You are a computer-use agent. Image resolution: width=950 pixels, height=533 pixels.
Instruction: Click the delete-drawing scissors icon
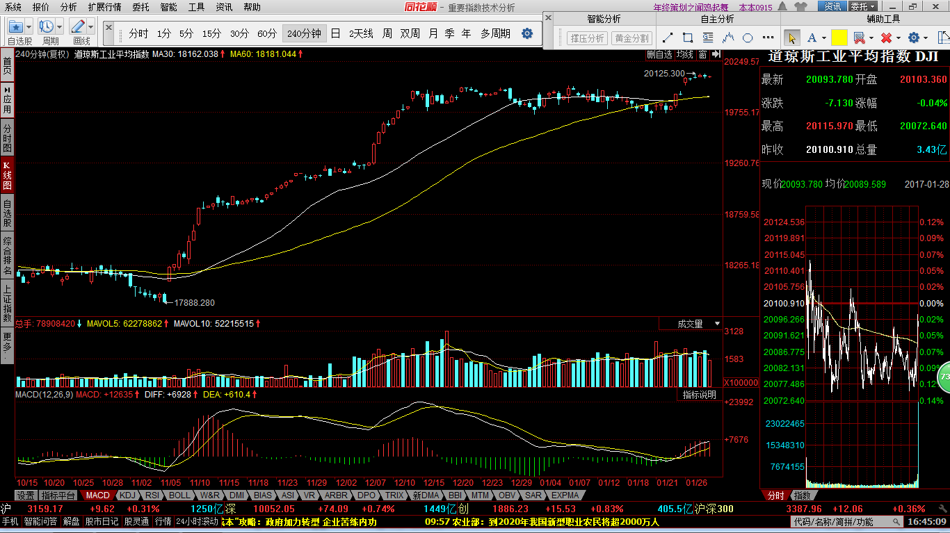(x=860, y=38)
